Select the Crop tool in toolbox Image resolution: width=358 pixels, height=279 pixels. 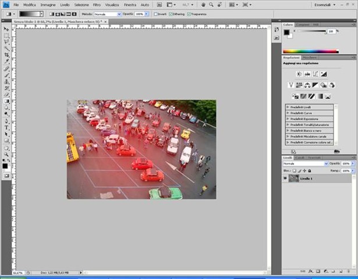pyautogui.click(x=7, y=55)
